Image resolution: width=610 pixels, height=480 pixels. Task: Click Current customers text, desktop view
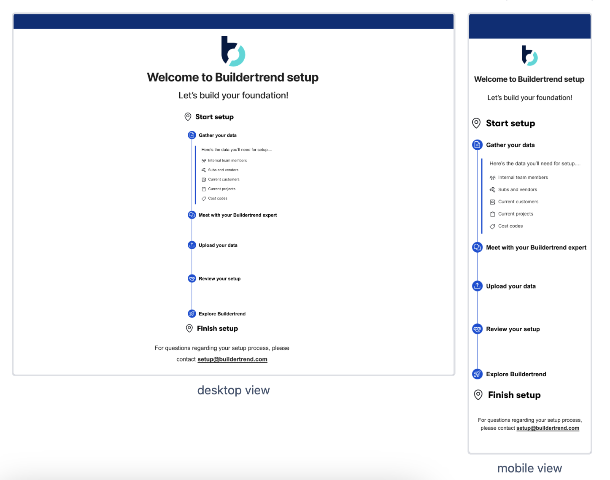click(x=224, y=180)
